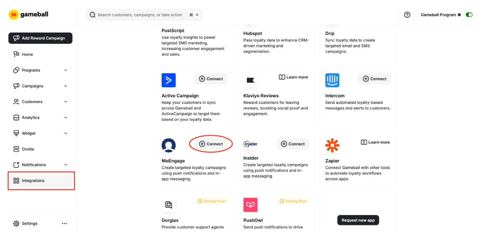This screenshot has height=252, width=487.
Task: Expand the Campaigns sidebar section
Action: [40, 86]
